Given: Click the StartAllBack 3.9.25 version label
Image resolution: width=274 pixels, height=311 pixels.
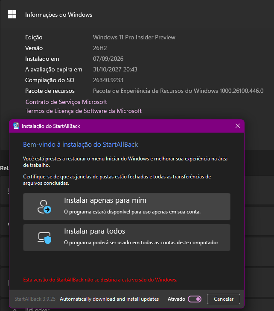Looking at the screenshot, I should [x=35, y=299].
